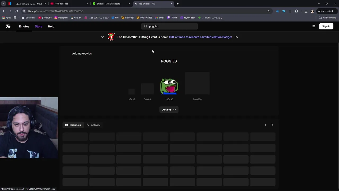Viewport: 339px width, 191px height.
Task: Bookmark this page with the star icon
Action: coord(268,11)
